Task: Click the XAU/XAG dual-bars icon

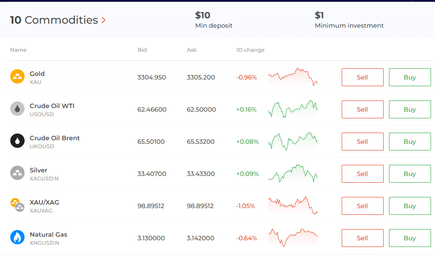Action: tap(17, 205)
